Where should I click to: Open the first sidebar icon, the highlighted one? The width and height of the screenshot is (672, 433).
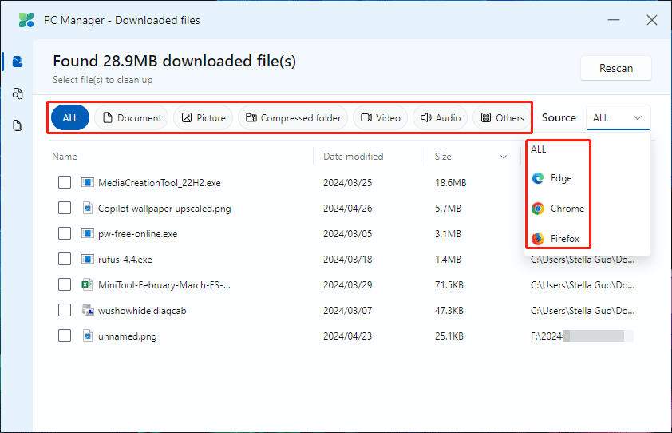[18, 62]
